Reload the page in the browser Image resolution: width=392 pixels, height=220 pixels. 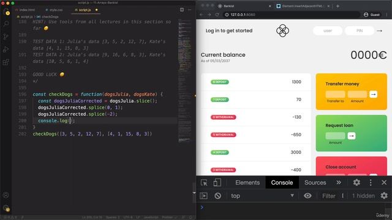(x=217, y=15)
